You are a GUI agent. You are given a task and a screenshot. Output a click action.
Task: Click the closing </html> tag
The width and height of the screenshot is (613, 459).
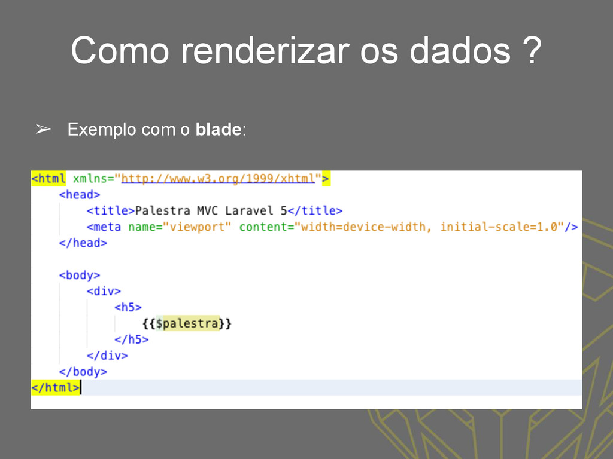(56, 387)
